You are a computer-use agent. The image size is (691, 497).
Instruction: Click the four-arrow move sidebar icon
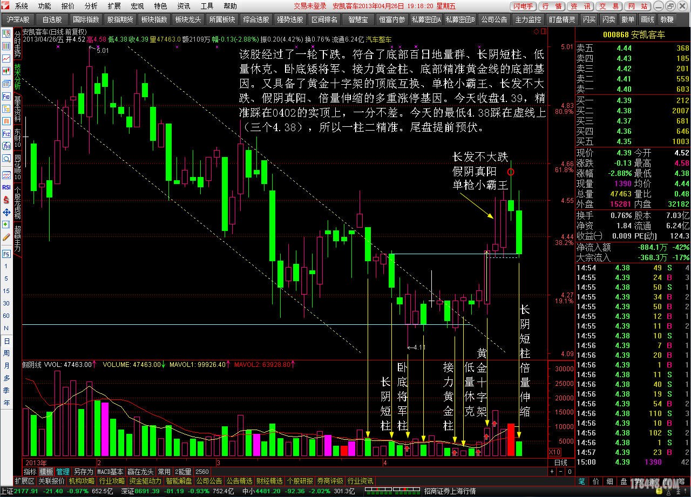6,212
